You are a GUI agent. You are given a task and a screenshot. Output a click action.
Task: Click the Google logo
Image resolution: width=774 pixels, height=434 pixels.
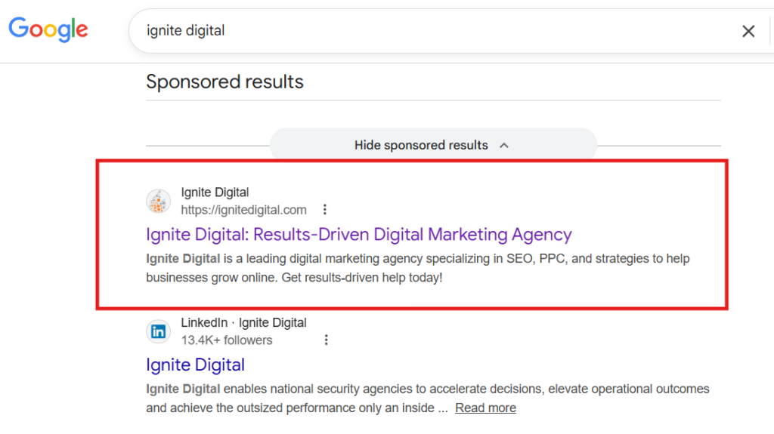click(48, 29)
